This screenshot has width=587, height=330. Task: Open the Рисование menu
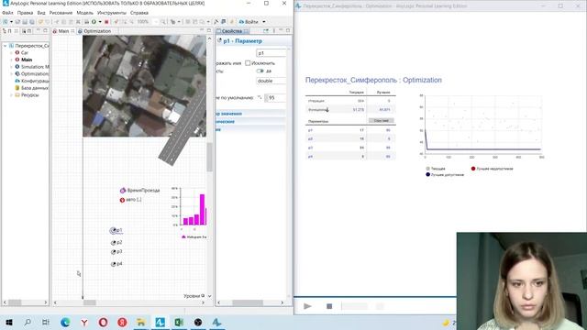(61, 13)
